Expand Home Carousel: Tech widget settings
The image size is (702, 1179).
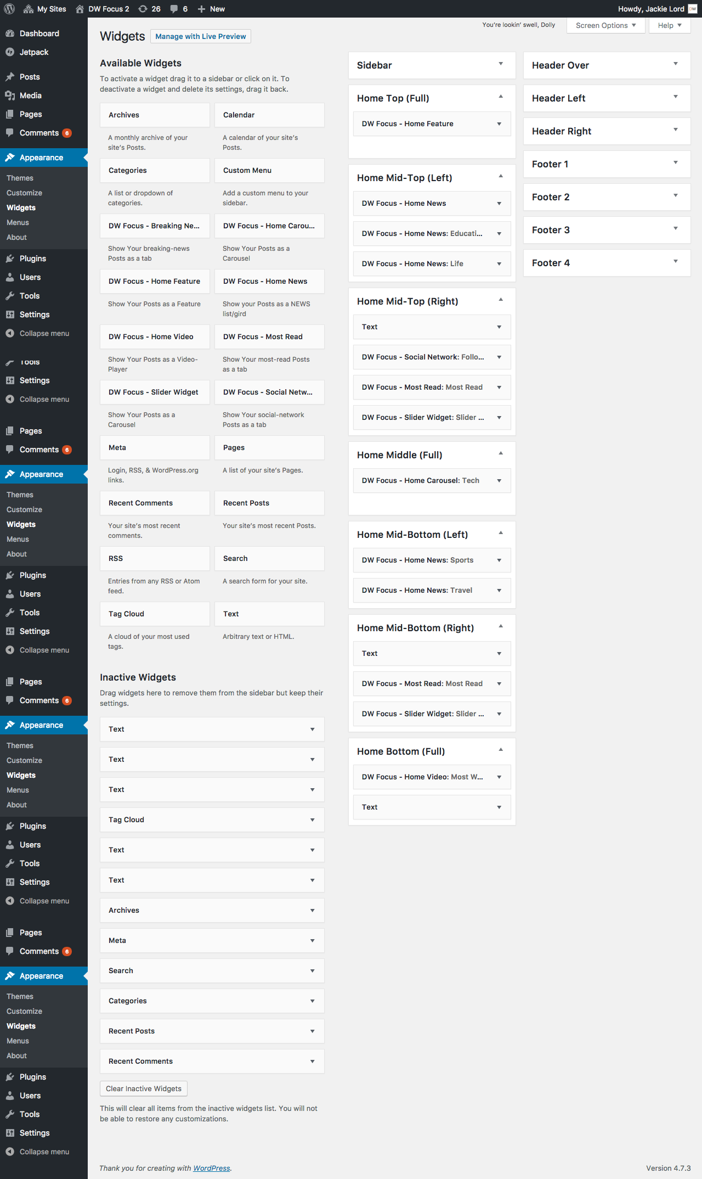pos(499,481)
